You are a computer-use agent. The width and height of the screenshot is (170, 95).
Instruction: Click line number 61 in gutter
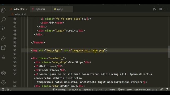point(15,86)
